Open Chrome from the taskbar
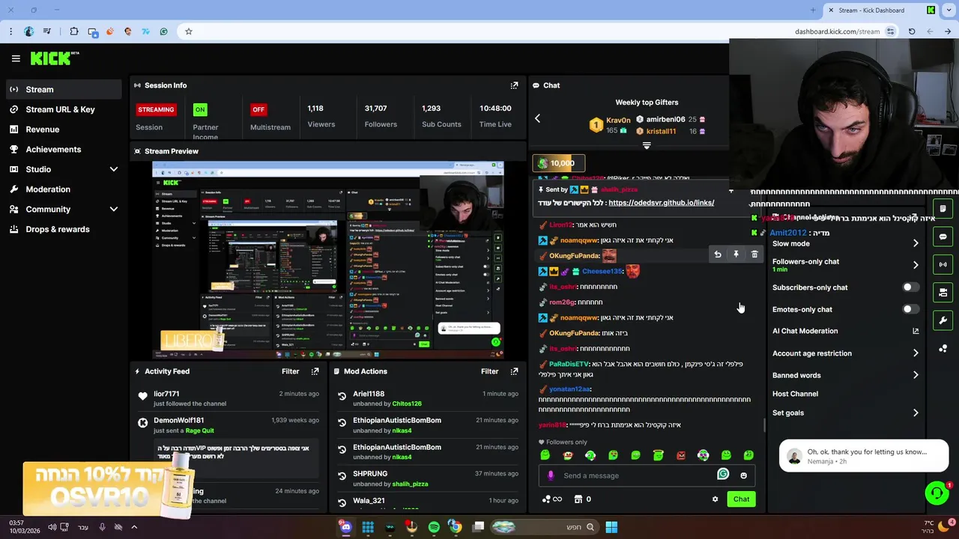 (455, 527)
